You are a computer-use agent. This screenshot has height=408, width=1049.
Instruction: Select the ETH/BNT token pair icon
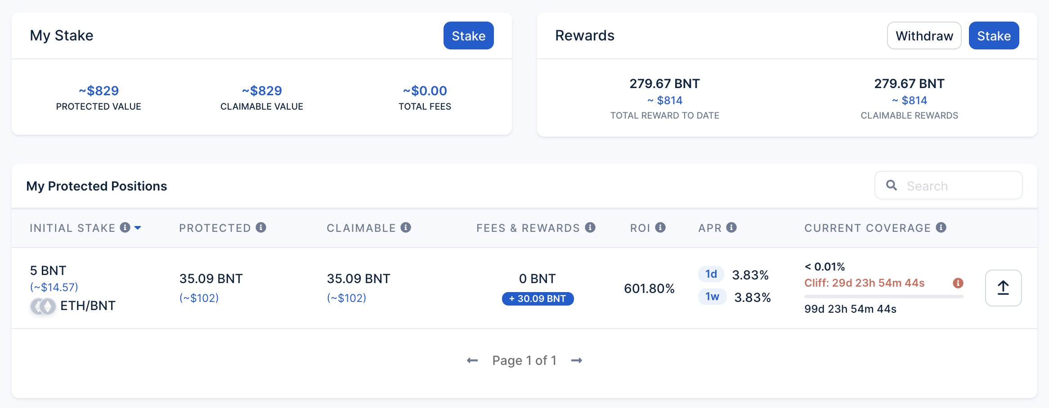(x=43, y=306)
